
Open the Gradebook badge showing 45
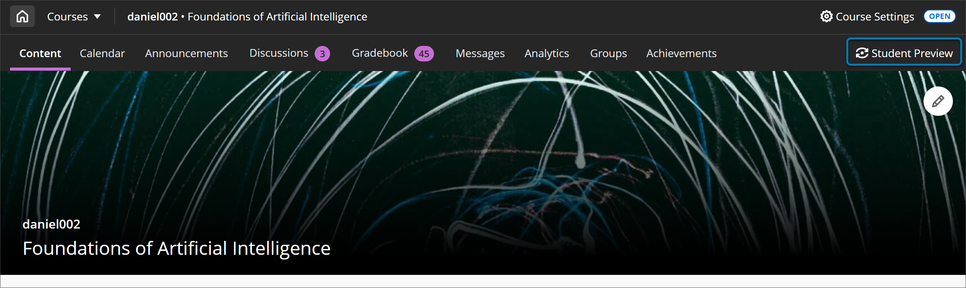pos(424,54)
